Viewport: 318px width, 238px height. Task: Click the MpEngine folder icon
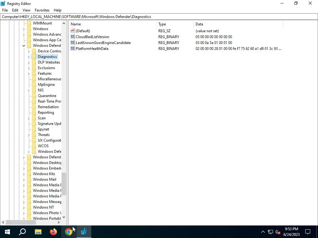pos(34,85)
